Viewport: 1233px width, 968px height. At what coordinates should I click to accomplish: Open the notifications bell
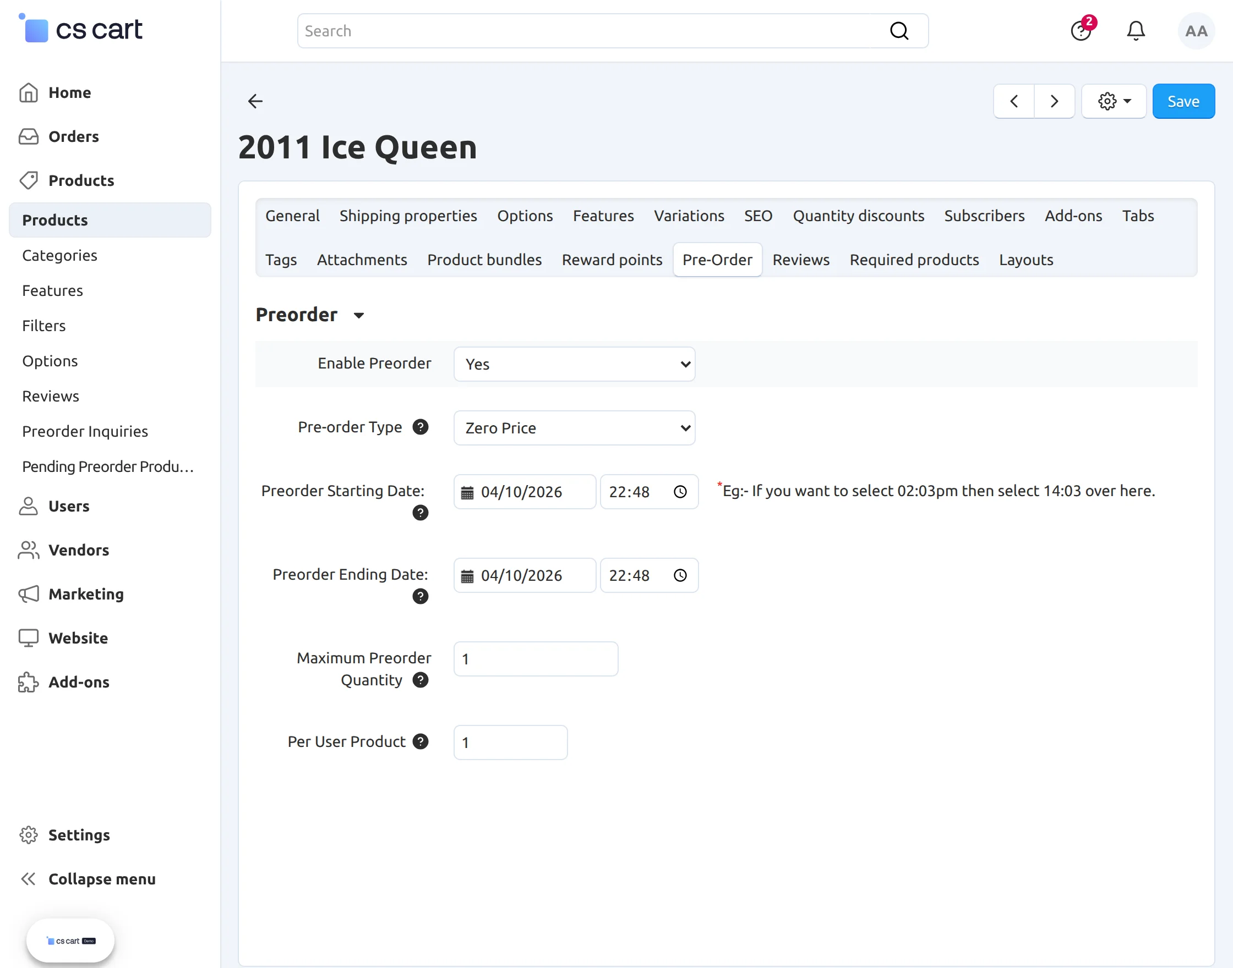(1136, 31)
